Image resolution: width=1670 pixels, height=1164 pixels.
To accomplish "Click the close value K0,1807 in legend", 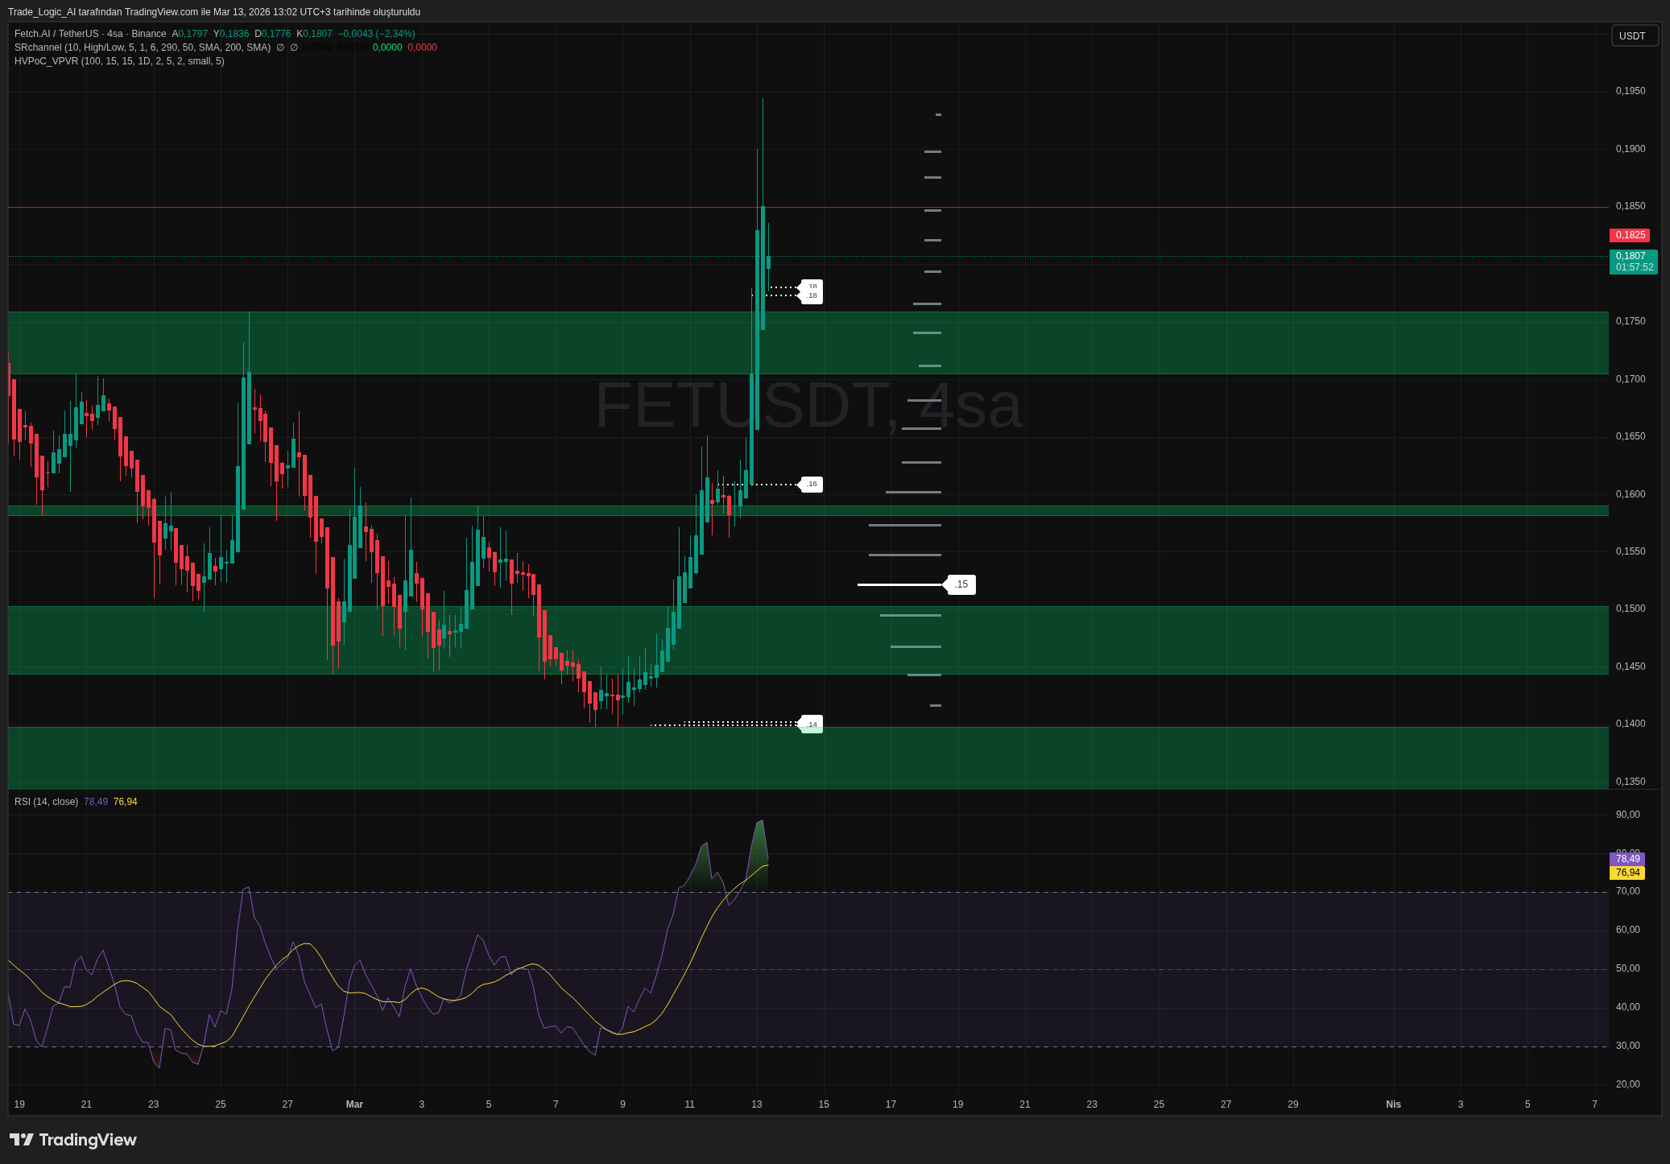I will pyautogui.click(x=314, y=34).
